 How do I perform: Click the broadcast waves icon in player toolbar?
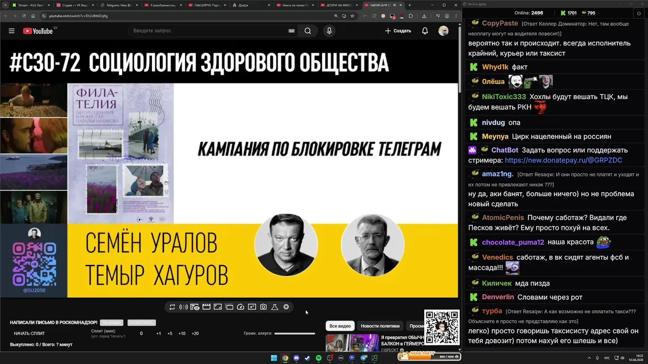(x=183, y=307)
